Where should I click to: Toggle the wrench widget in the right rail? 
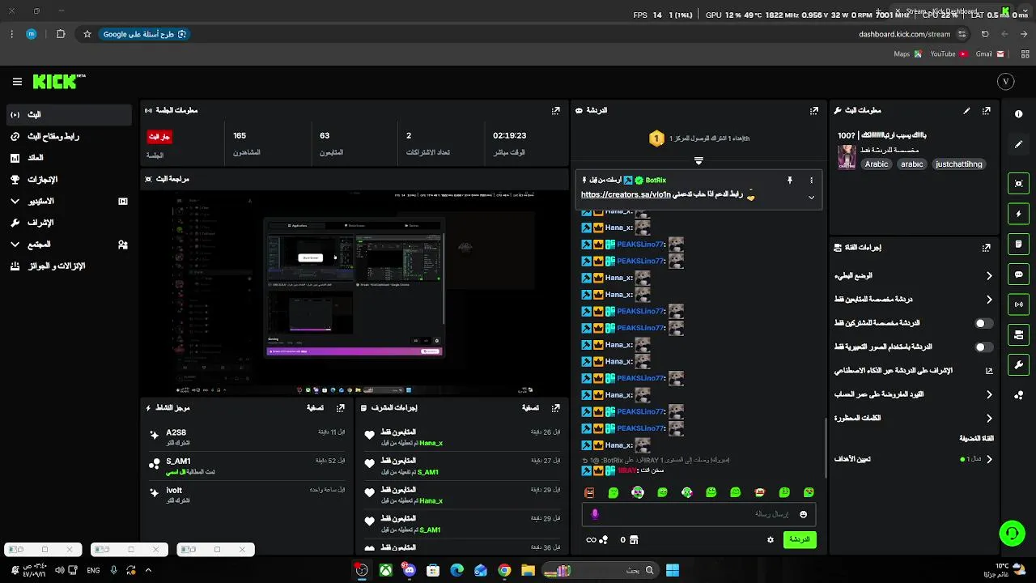[x=1019, y=365]
